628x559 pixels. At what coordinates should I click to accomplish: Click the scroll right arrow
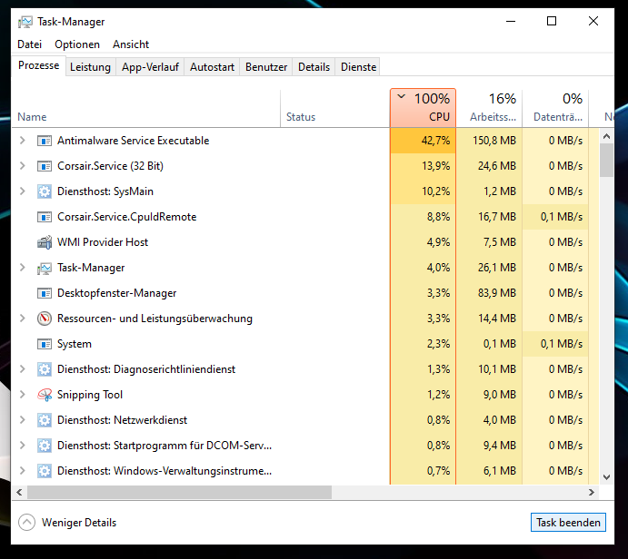592,492
